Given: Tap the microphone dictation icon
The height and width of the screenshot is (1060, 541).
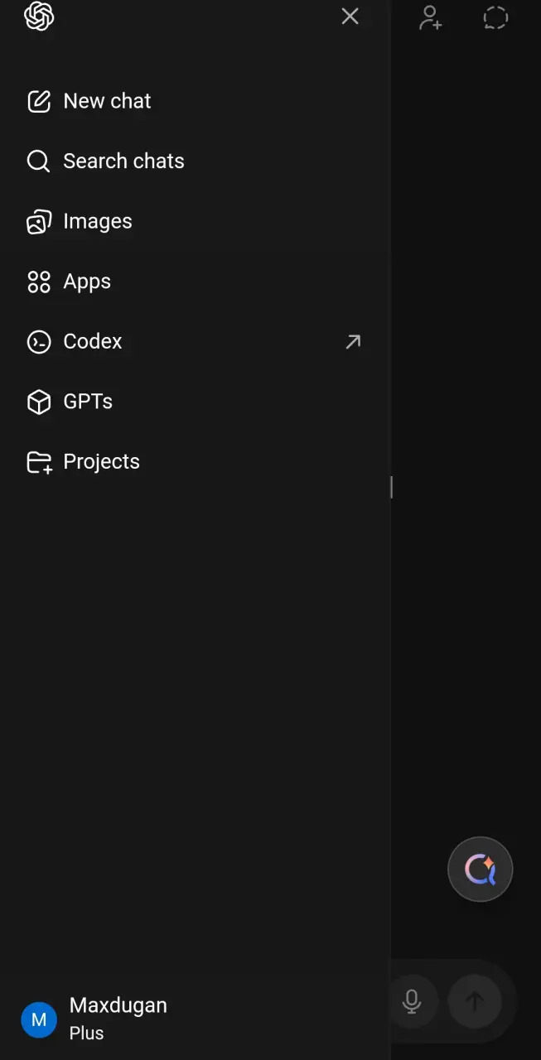Looking at the screenshot, I should tap(412, 1001).
